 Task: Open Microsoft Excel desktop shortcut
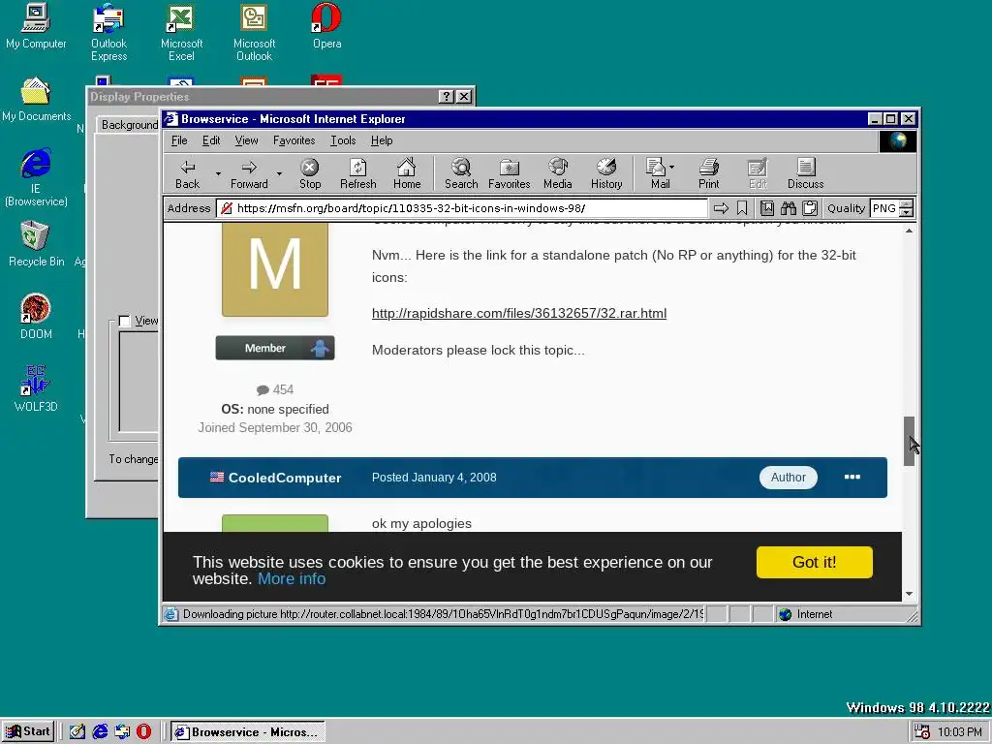click(x=181, y=32)
